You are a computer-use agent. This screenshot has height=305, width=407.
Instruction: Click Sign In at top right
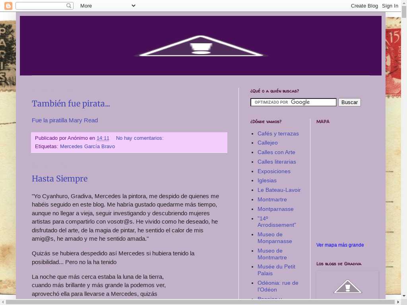390,6
